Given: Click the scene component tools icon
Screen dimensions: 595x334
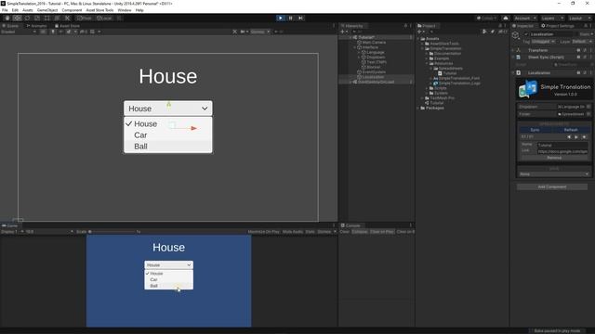Looking at the screenshot, I should pos(235,32).
